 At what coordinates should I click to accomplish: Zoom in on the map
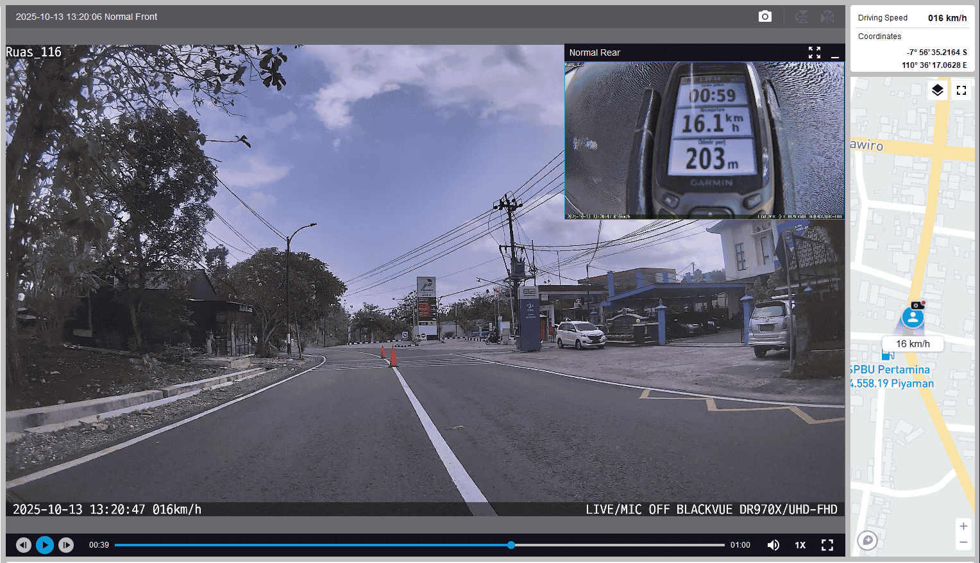(x=963, y=526)
